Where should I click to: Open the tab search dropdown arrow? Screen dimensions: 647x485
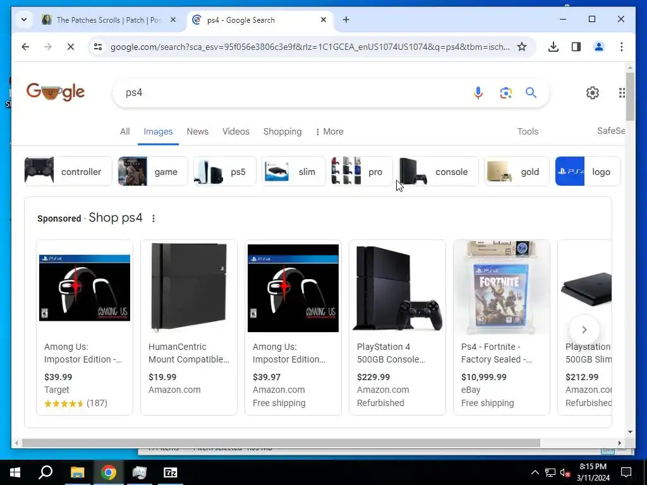point(24,20)
